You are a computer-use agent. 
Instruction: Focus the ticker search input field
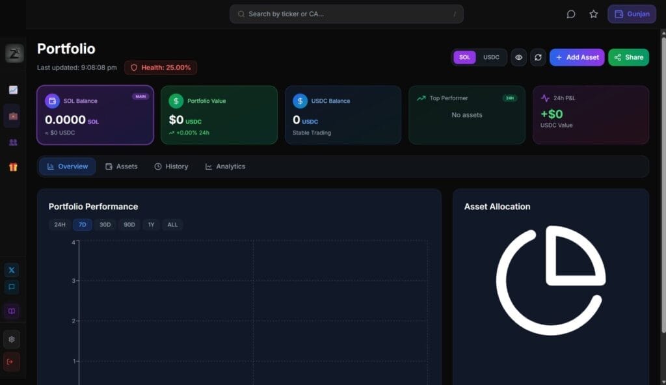[x=346, y=14]
